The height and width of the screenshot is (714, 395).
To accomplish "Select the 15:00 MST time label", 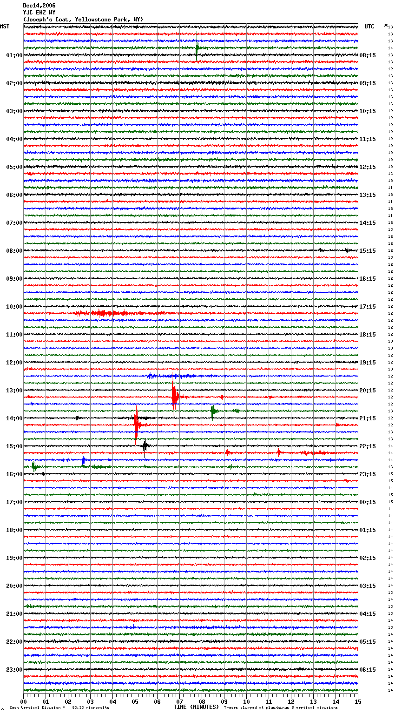I will pos(14,446).
